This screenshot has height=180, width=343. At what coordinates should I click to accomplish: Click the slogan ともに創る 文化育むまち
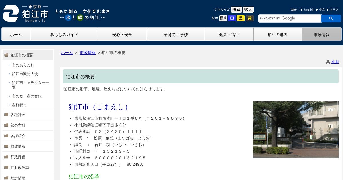[82, 11]
